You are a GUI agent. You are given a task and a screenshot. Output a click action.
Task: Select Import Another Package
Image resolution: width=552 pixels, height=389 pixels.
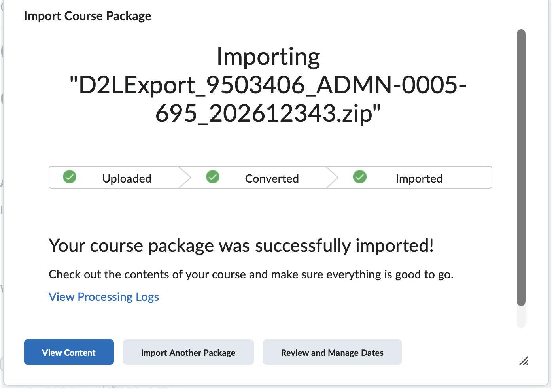pyautogui.click(x=188, y=352)
